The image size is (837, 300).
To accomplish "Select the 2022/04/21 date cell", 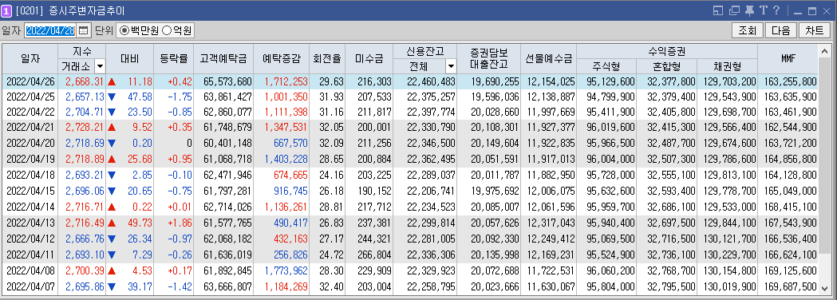I will [x=30, y=128].
